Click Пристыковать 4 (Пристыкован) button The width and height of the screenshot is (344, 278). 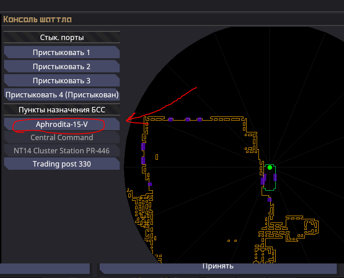[x=61, y=95]
